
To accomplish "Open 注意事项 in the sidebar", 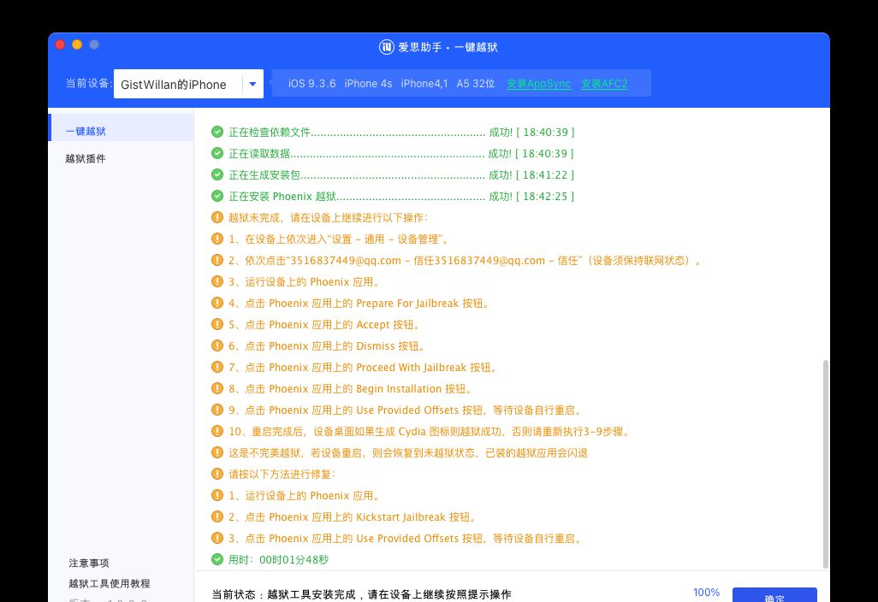I will pos(89,563).
